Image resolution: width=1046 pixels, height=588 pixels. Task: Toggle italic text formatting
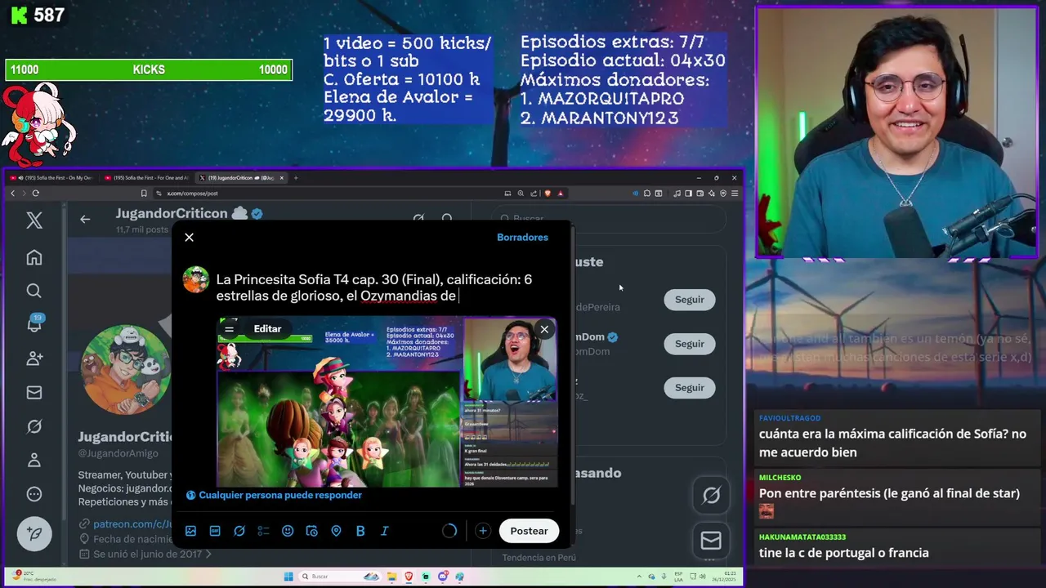click(x=384, y=531)
